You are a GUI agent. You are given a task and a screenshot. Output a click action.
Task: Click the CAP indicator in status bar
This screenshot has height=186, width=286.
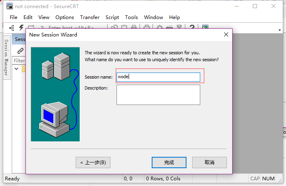pyautogui.click(x=255, y=179)
